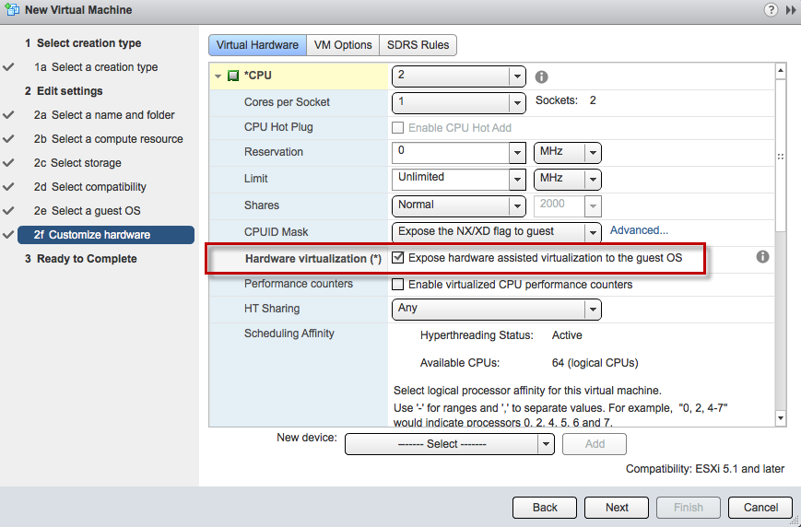Click info icon on Hardware virtualization row
Image resolution: width=801 pixels, height=527 pixels.
tap(762, 257)
